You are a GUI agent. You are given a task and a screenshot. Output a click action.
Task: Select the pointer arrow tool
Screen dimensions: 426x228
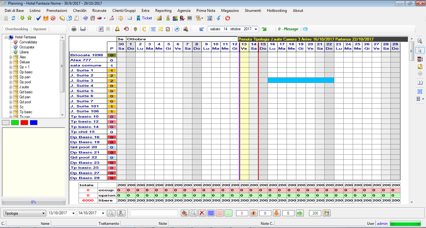[x=420, y=50]
